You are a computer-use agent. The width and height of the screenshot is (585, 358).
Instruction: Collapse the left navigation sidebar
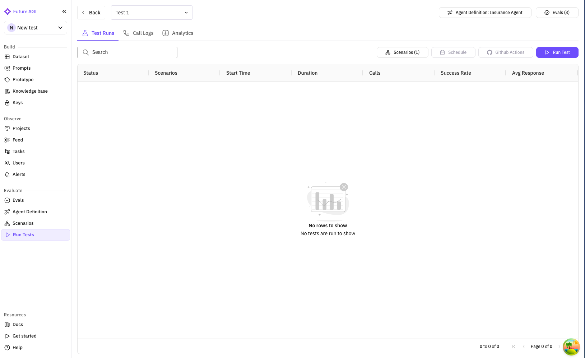pos(64,11)
